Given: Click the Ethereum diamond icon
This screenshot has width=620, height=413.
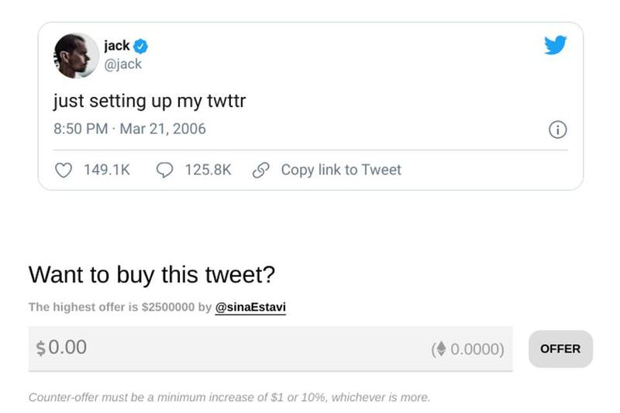Looking at the screenshot, I should click(x=441, y=349).
